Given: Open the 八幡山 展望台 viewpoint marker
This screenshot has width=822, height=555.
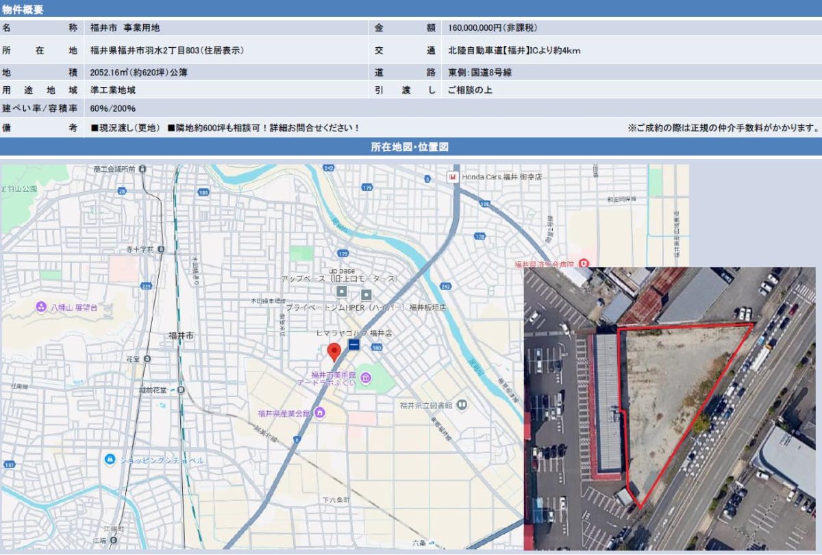Looking at the screenshot, I should coord(42,307).
